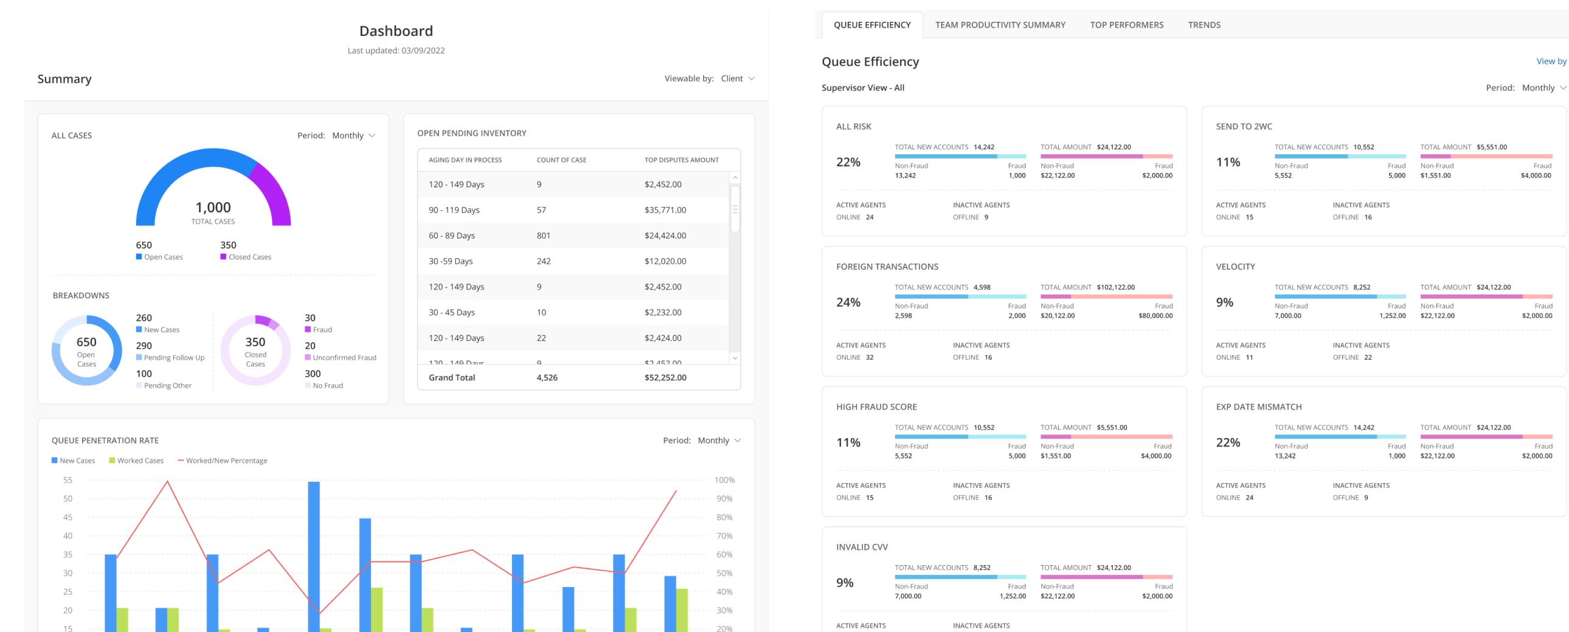Click the inventory table scrollbar thumb
This screenshot has height=632, width=1569.
click(x=735, y=209)
